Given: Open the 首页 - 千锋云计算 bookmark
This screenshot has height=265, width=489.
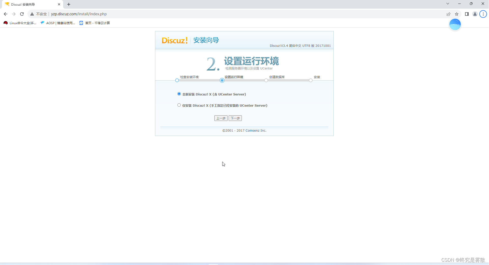Looking at the screenshot, I should [95, 23].
